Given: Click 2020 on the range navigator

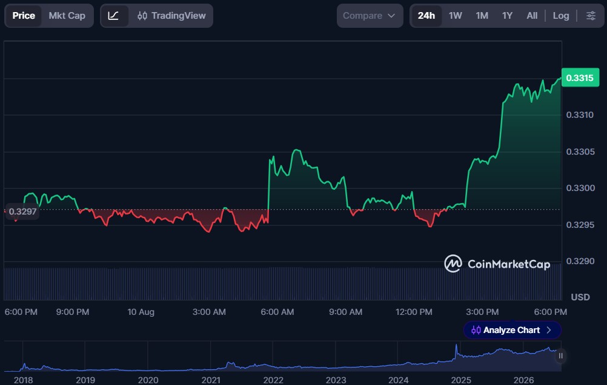Looking at the screenshot, I should 148,380.
